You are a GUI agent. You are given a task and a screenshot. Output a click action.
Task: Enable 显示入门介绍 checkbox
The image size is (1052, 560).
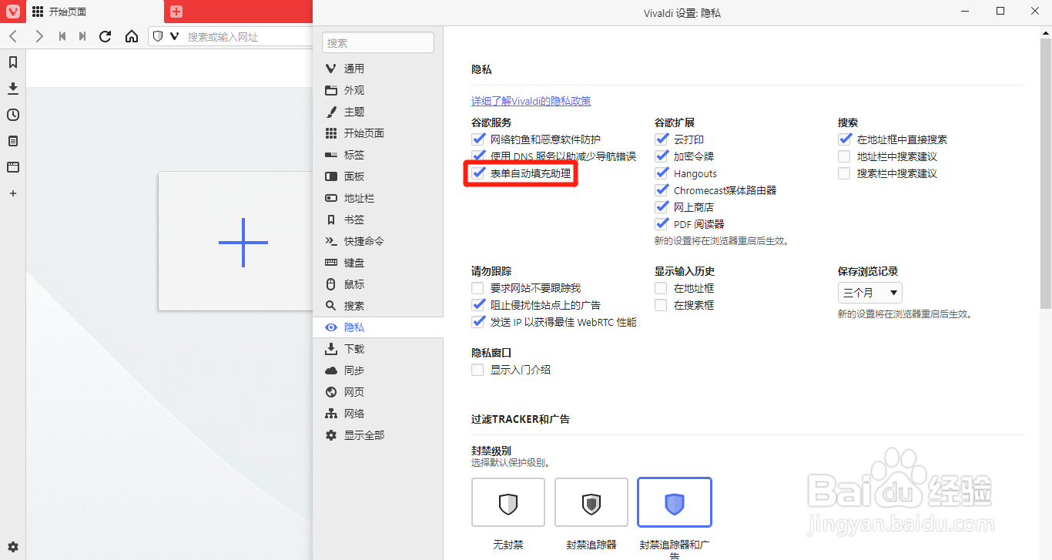click(x=478, y=370)
